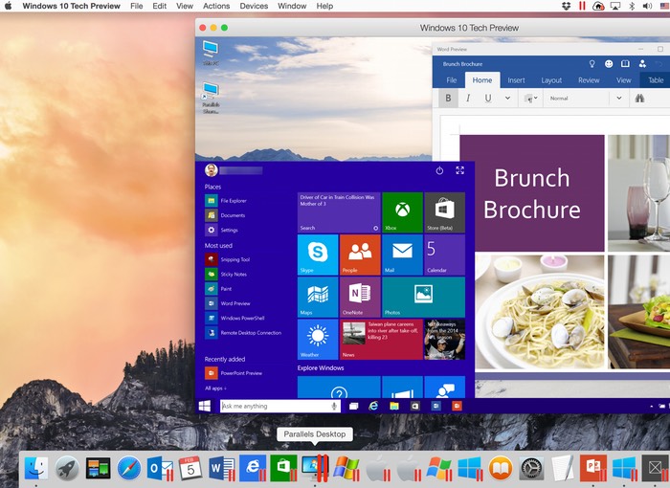Viewport: 670px width, 488px height.
Task: Expand the font formatting dropdown after Underline
Action: (507, 98)
